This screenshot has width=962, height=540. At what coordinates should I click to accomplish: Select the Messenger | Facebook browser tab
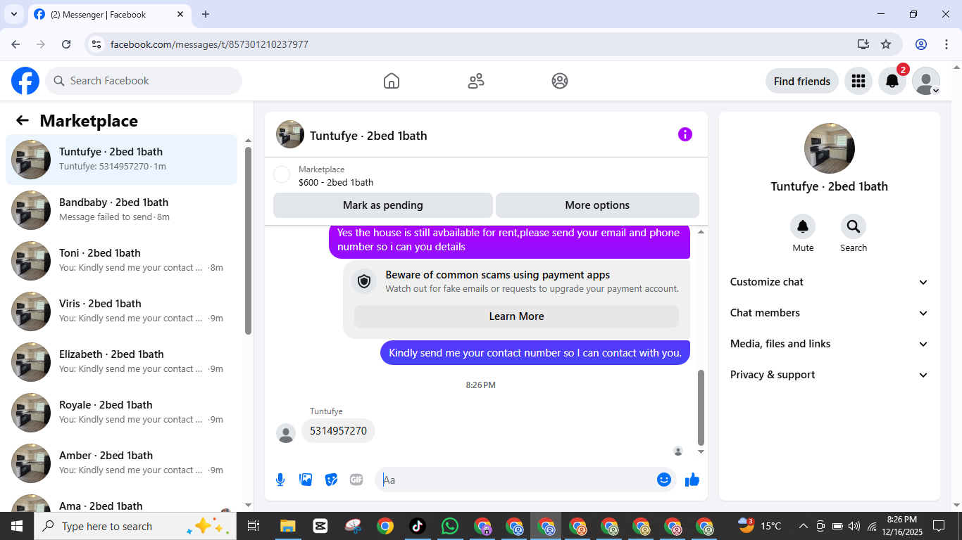point(111,14)
